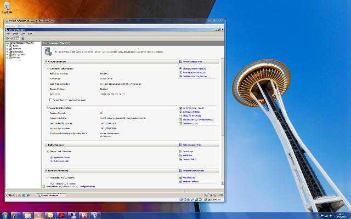Open the Windows 7 Start menu orb
Screen dimensions: 351x219
(5, 215)
